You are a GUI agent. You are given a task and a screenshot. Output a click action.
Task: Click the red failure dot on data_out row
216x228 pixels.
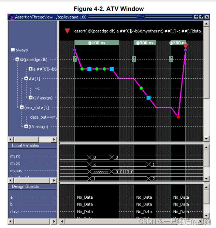pos(178,117)
